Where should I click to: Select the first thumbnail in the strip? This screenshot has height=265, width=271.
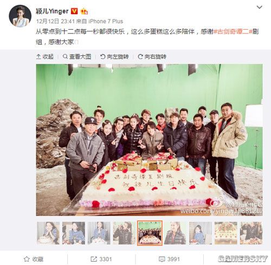click(x=48, y=233)
